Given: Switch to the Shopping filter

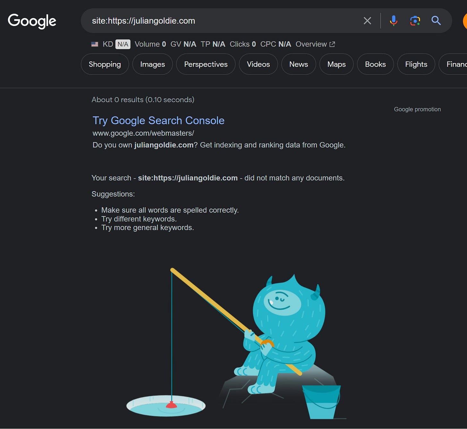Looking at the screenshot, I should 105,64.
